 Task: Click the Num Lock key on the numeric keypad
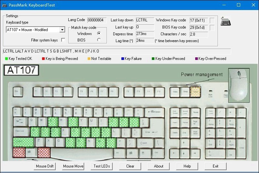tap(210, 112)
